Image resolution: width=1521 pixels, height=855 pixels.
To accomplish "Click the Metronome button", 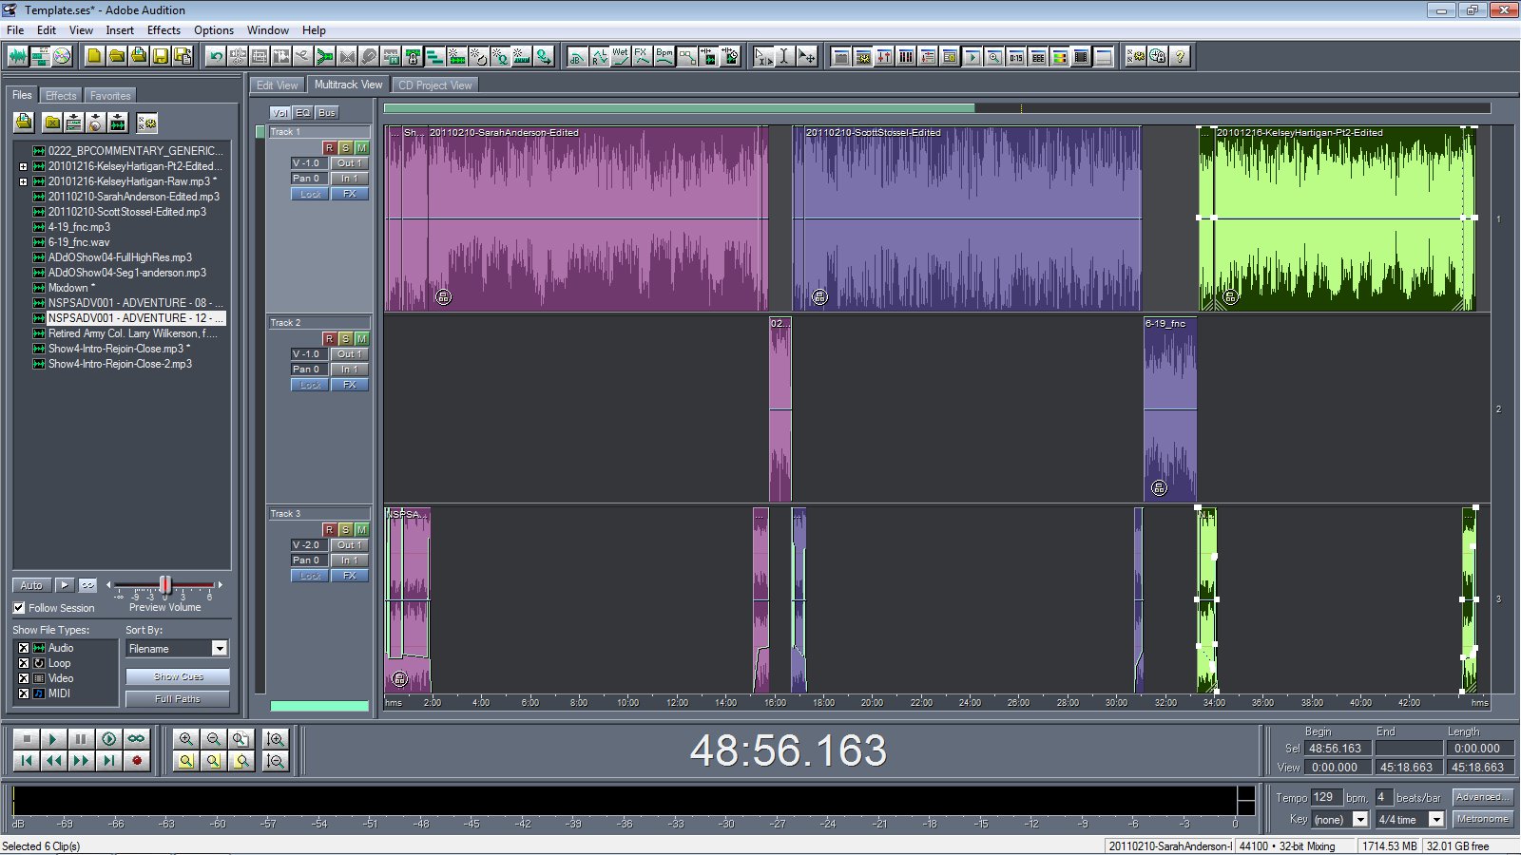I will 1481,819.
